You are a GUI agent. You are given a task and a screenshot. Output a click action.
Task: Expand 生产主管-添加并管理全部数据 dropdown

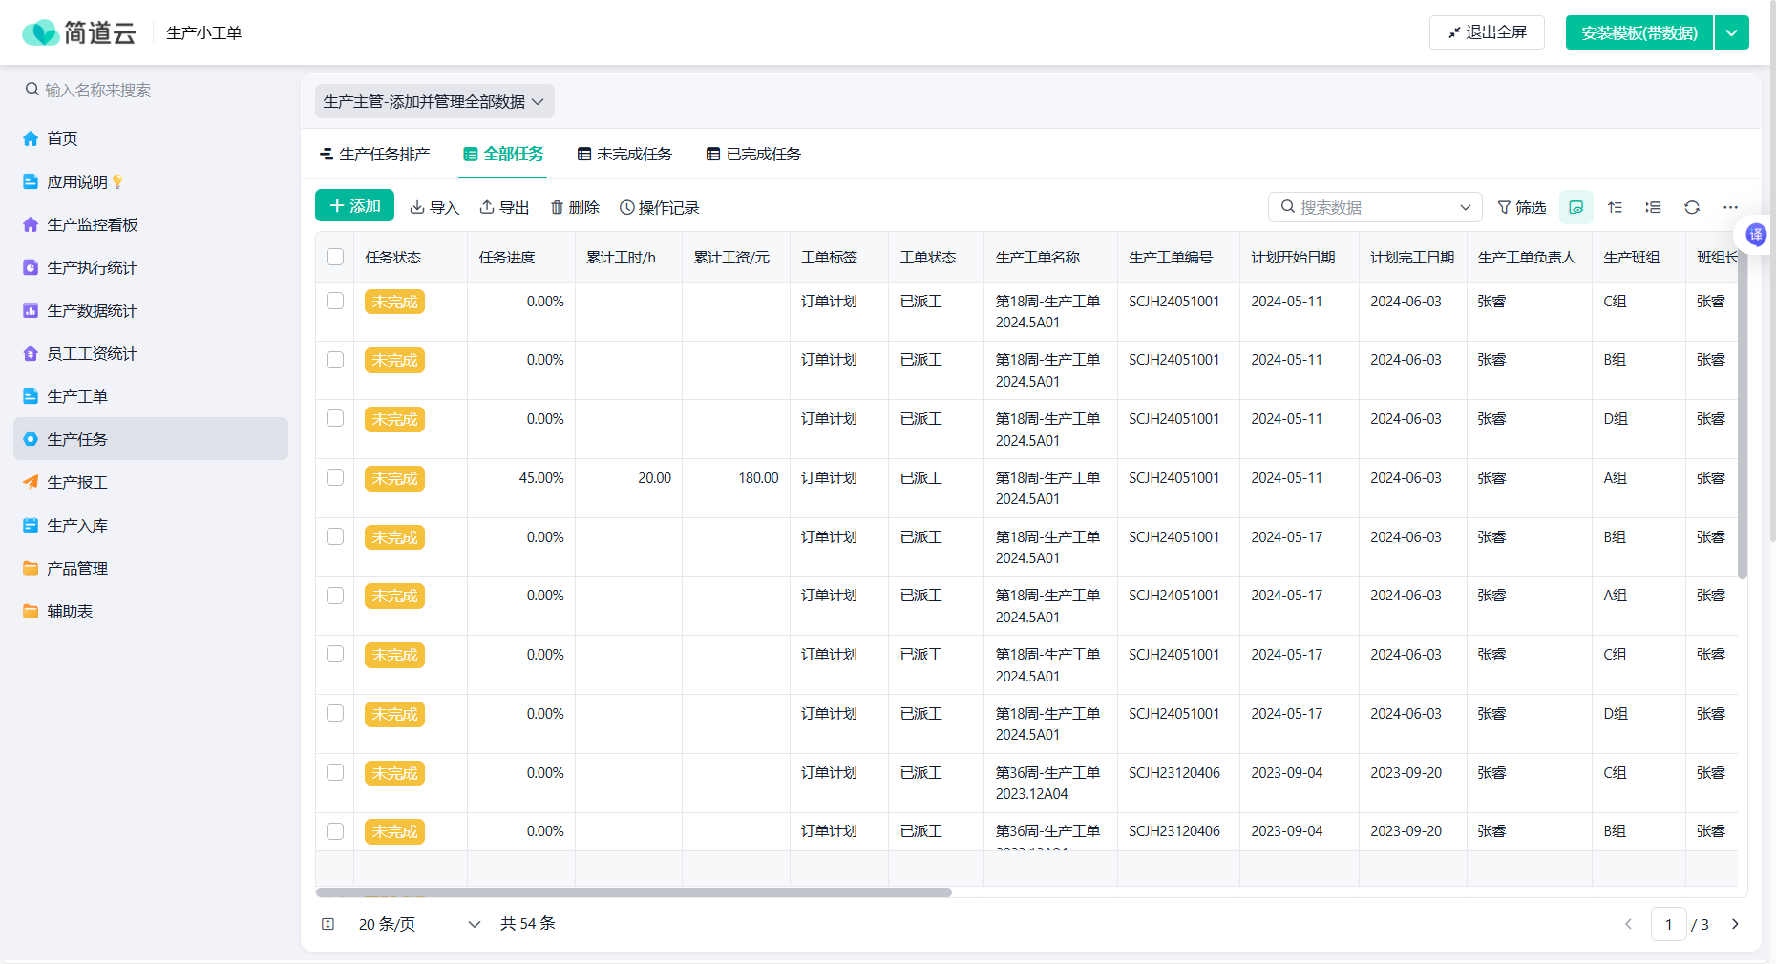[x=434, y=101]
